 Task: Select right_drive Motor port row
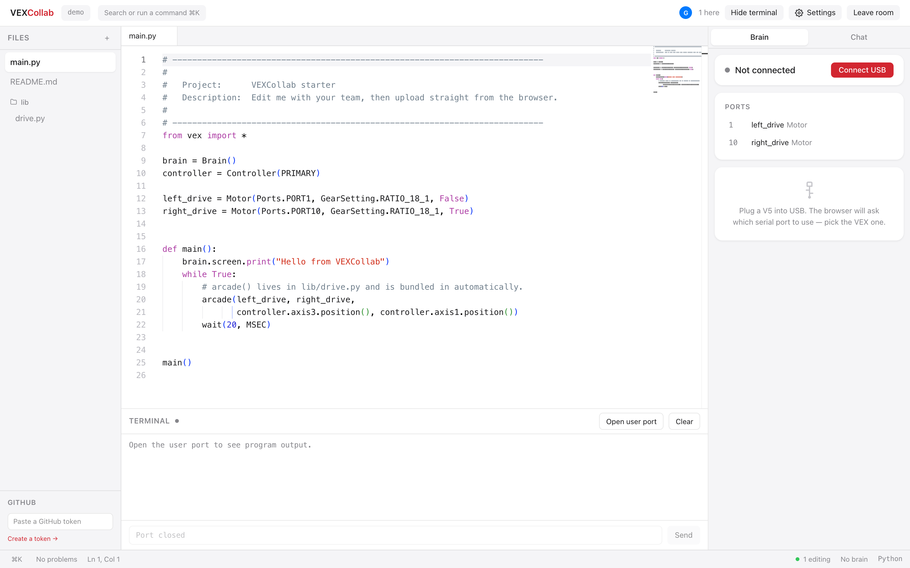tap(809, 143)
